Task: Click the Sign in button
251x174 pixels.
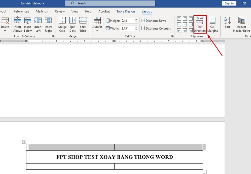Action: pyautogui.click(x=229, y=3)
